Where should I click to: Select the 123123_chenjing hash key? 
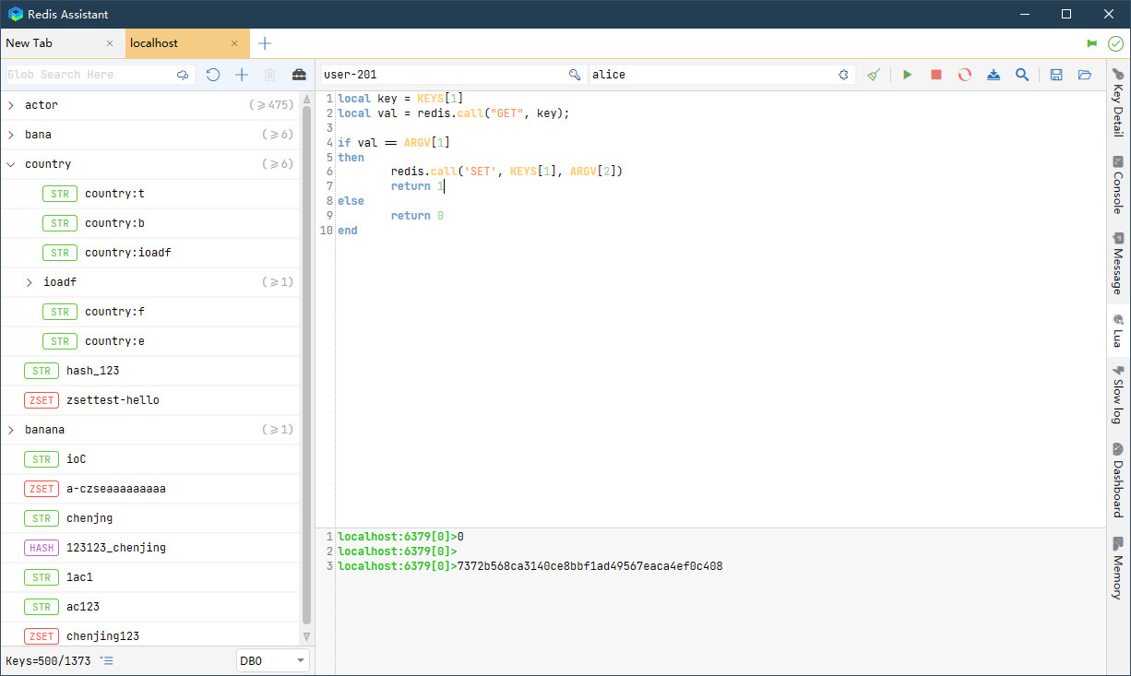116,548
